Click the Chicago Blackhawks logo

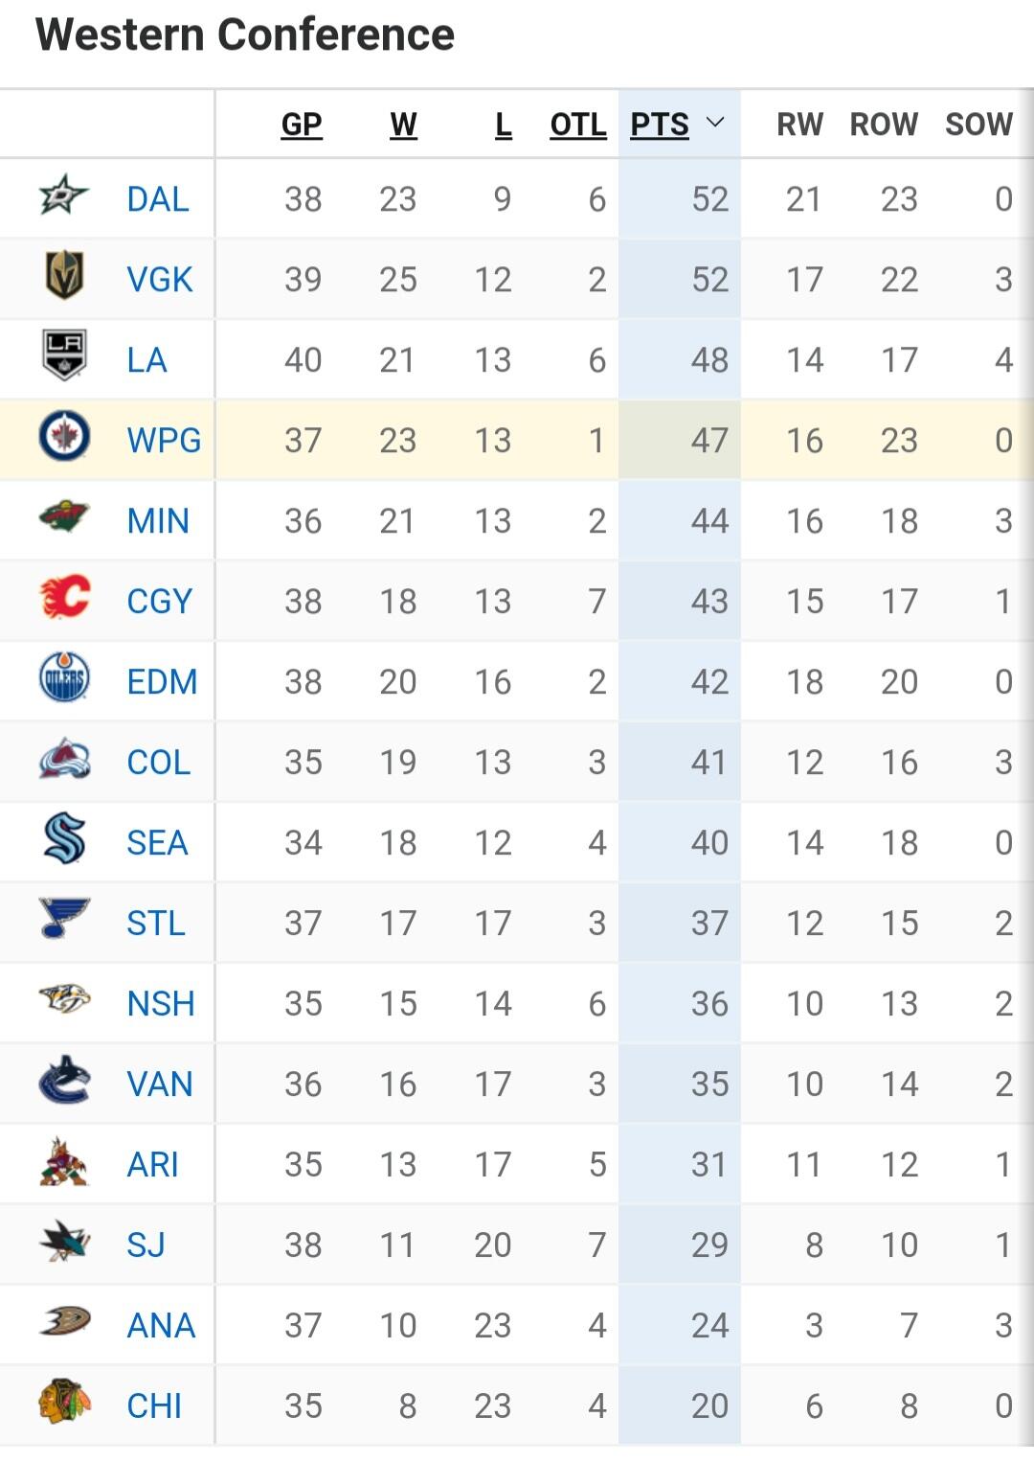pyautogui.click(x=64, y=1403)
